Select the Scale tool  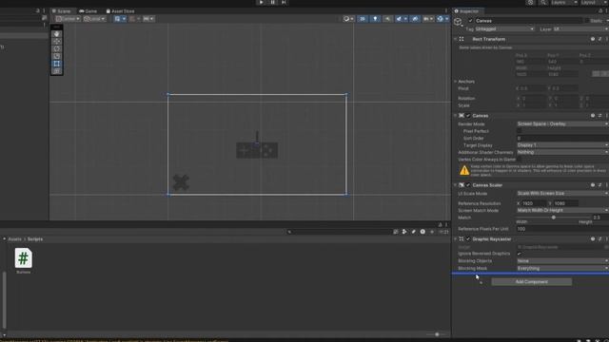[57, 56]
